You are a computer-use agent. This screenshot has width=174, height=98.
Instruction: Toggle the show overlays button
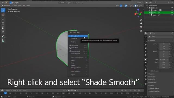[126, 5]
